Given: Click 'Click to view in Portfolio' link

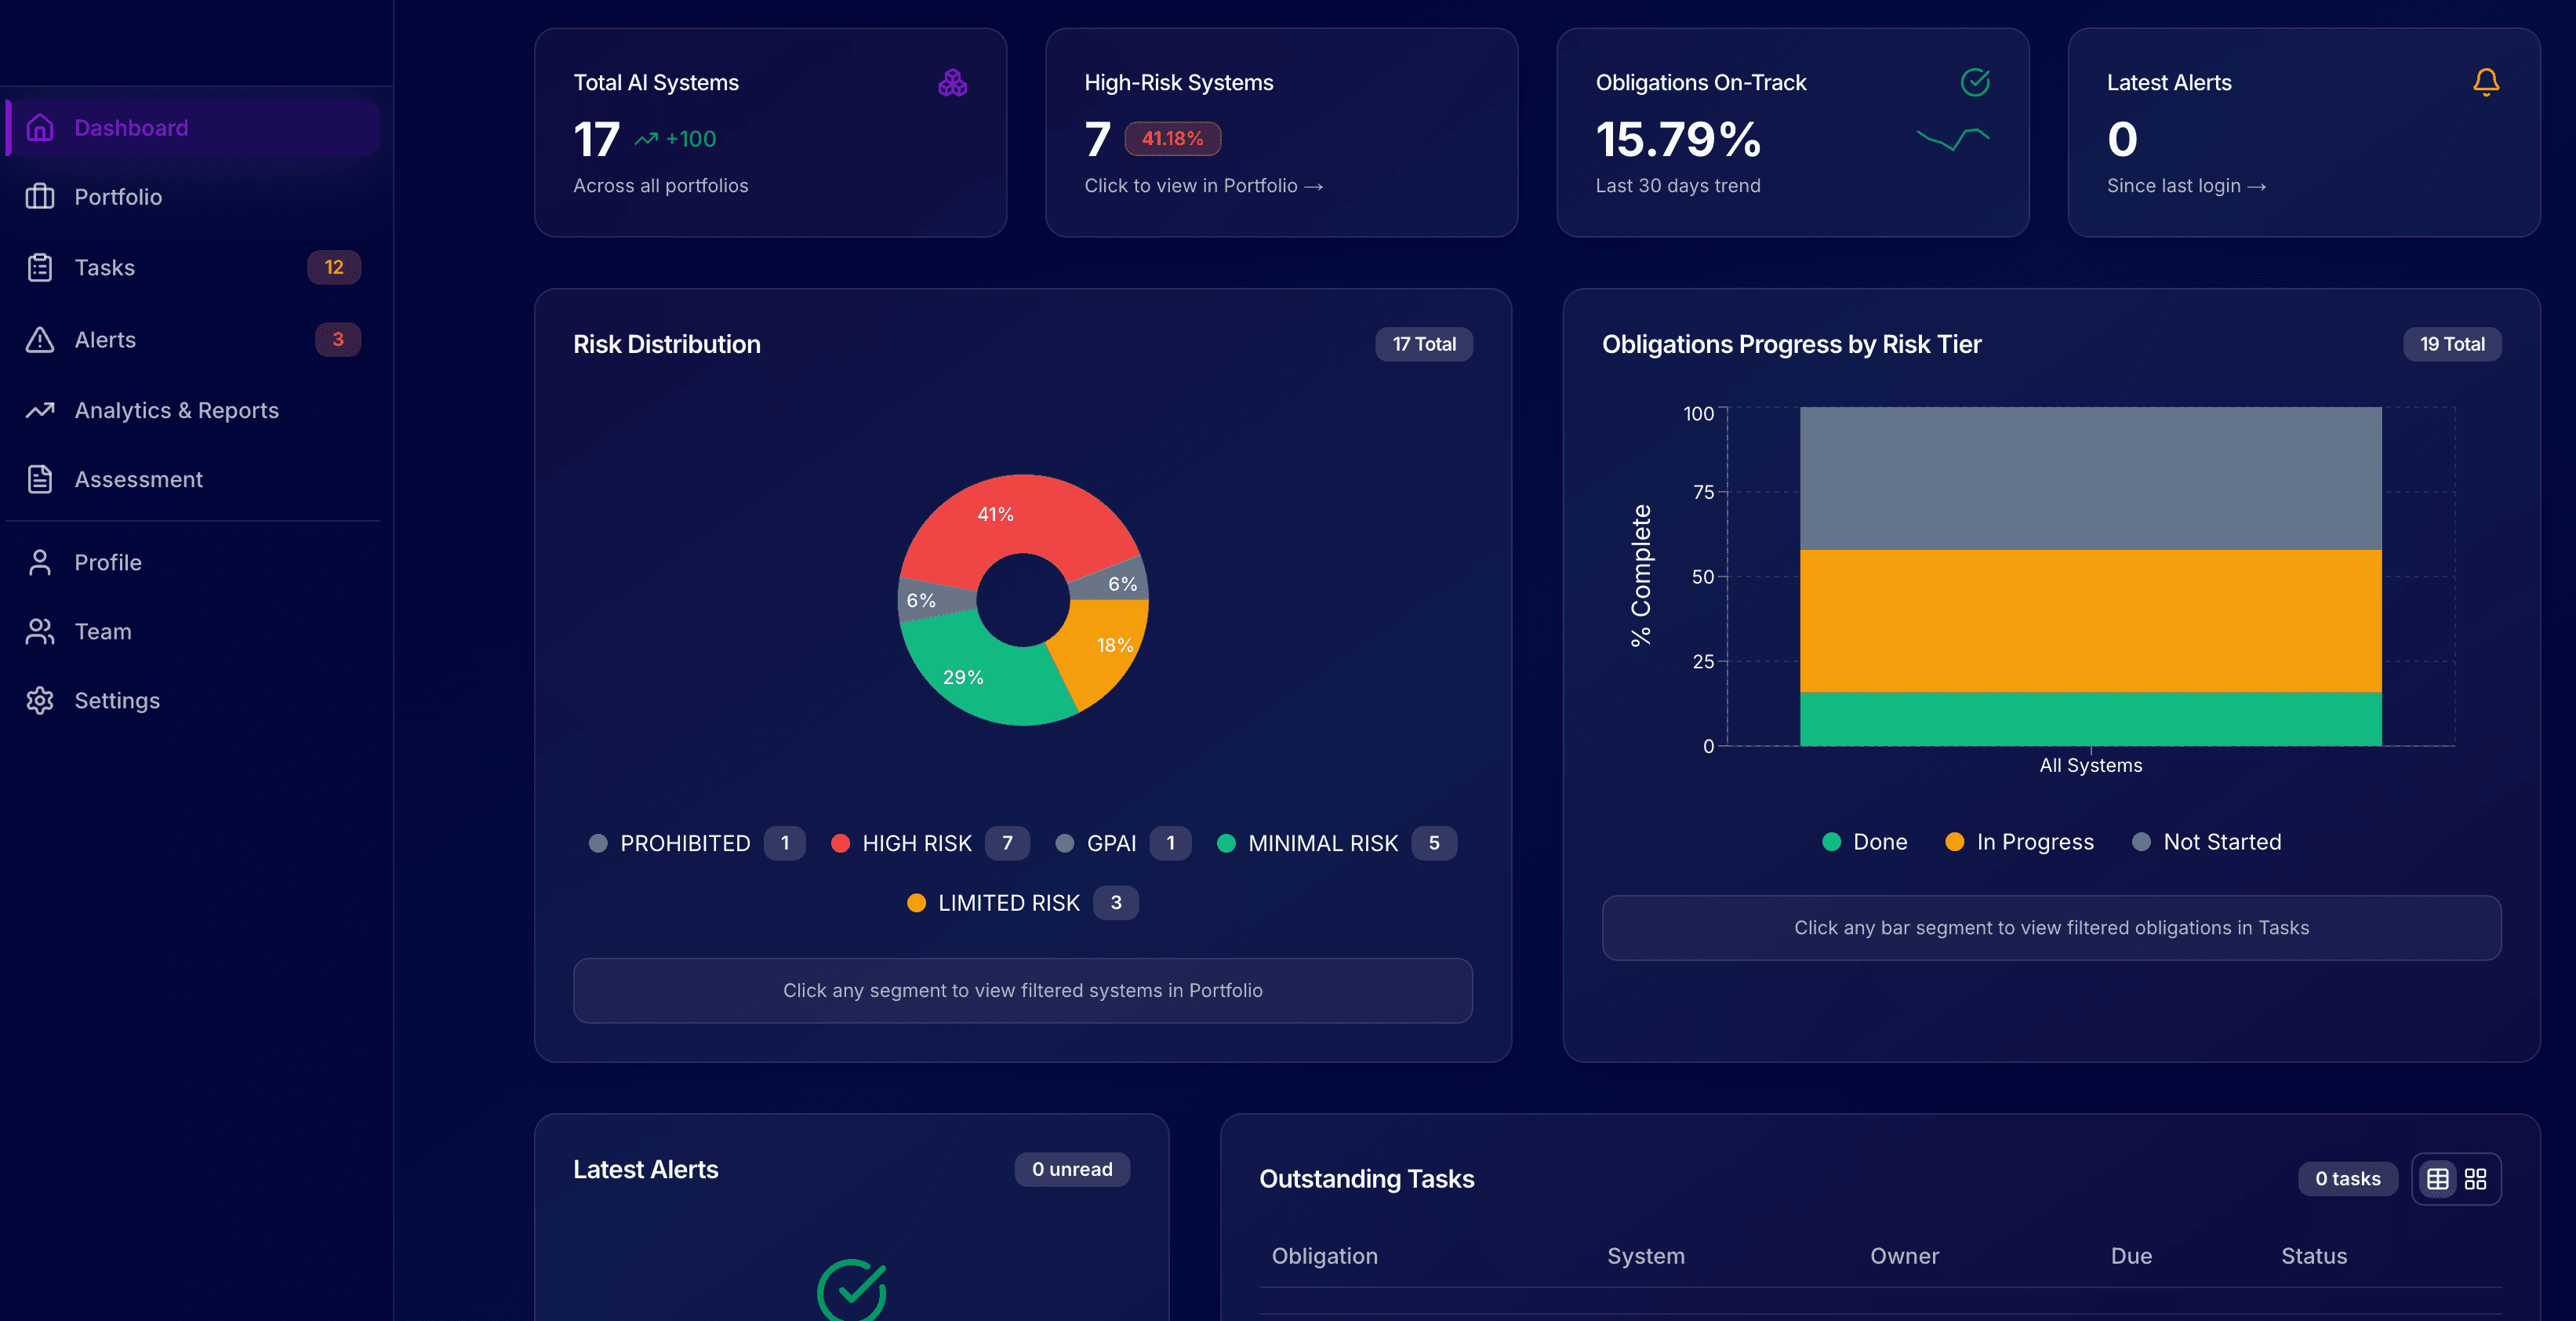Looking at the screenshot, I should [1203, 186].
